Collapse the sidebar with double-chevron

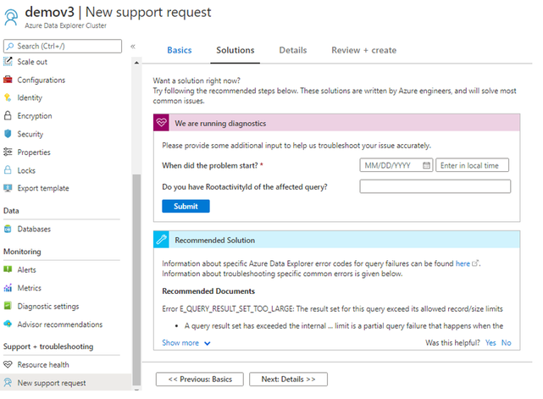tap(133, 47)
